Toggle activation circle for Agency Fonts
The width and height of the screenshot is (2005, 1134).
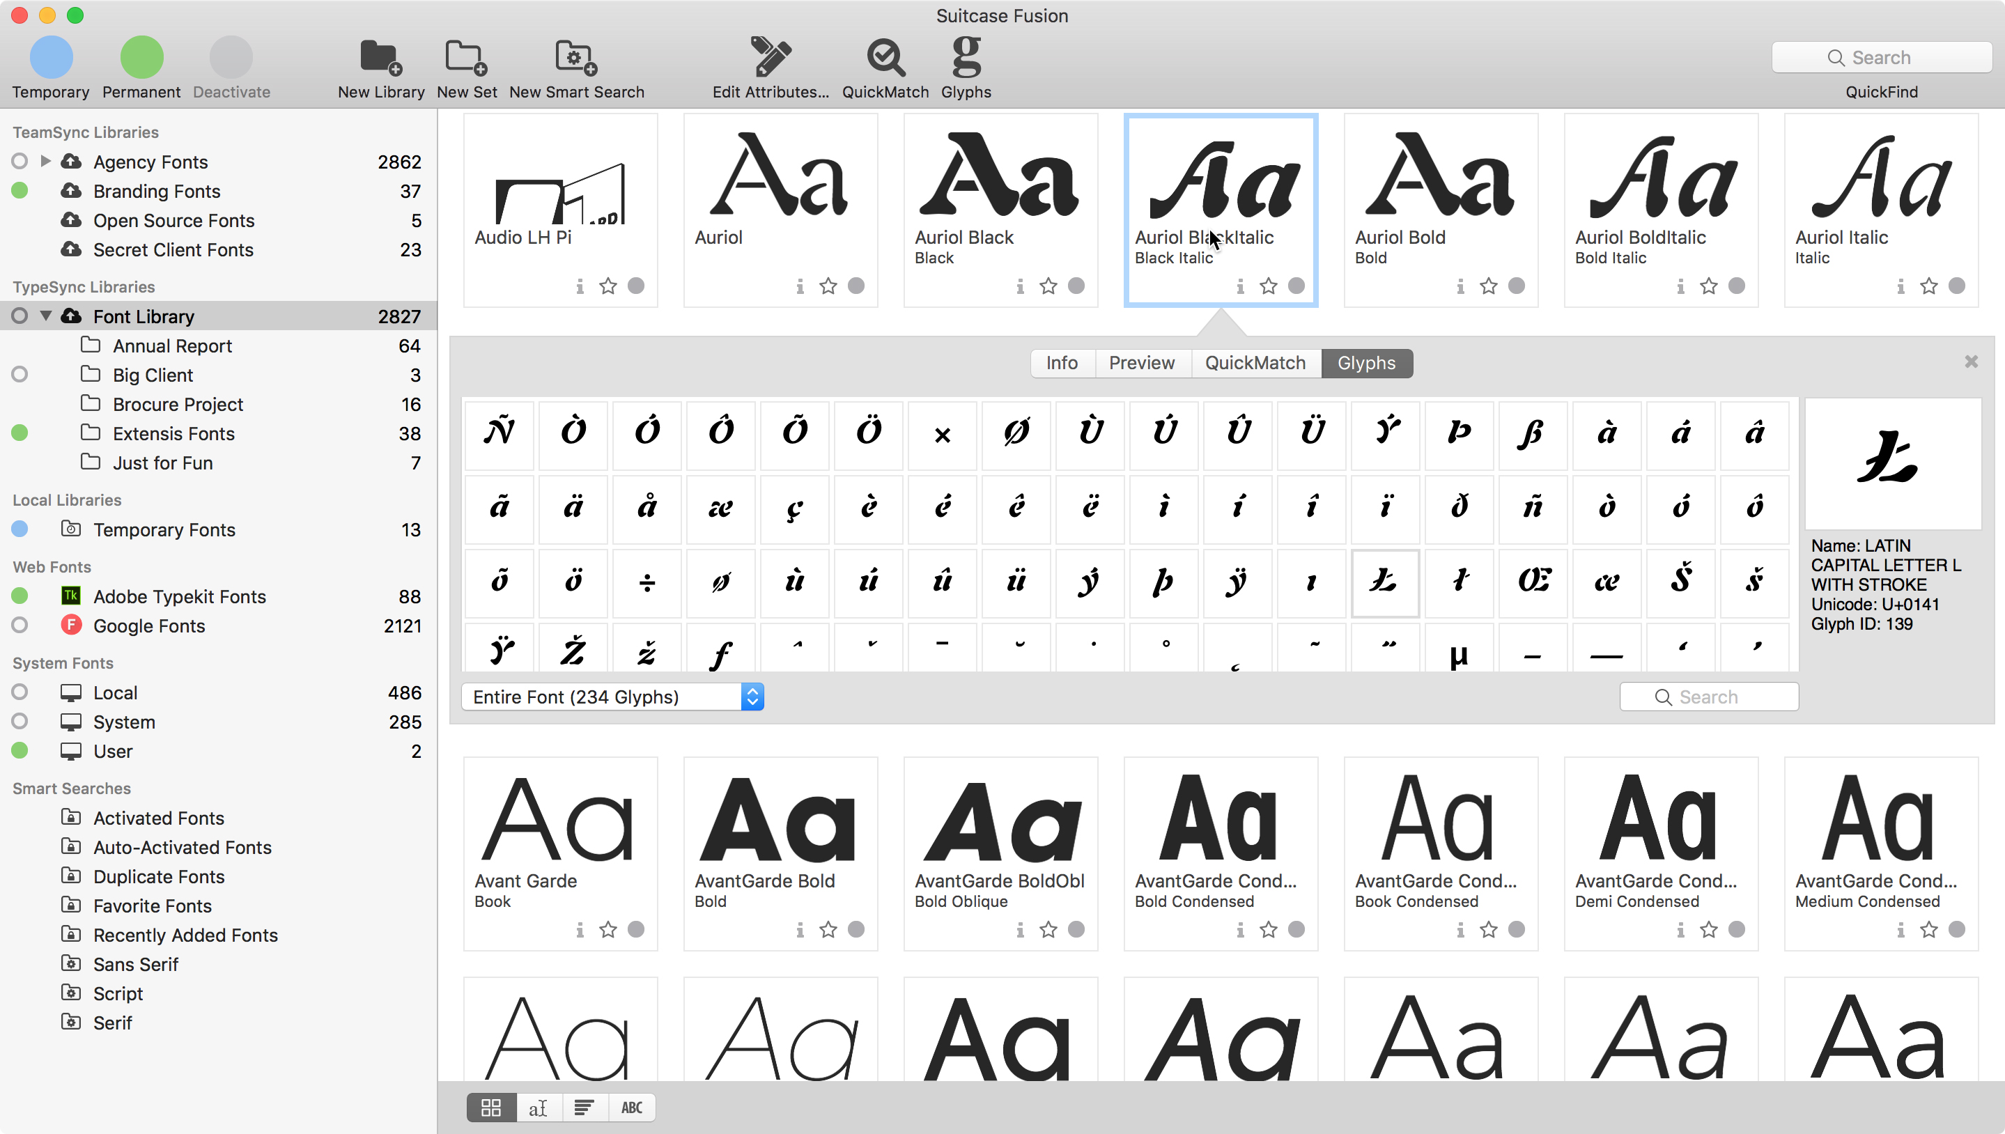click(20, 161)
